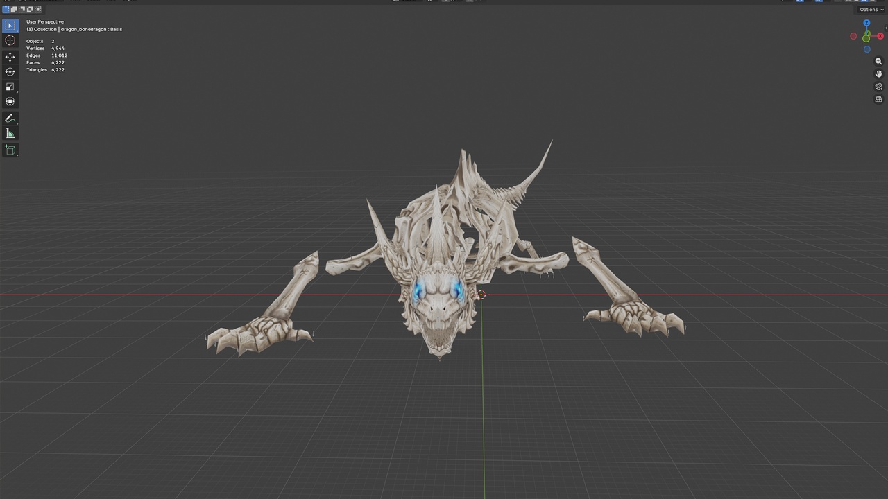Select the Annotate pencil tool
This screenshot has width=888, height=499.
pyautogui.click(x=10, y=119)
